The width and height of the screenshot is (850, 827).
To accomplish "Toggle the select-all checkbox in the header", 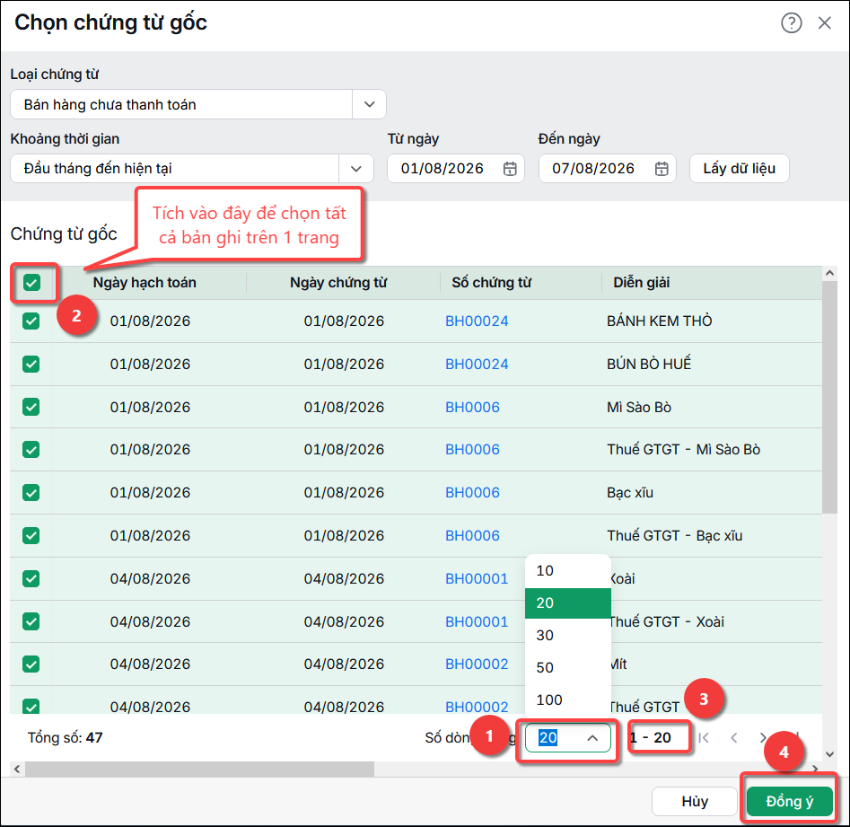I will (x=32, y=283).
